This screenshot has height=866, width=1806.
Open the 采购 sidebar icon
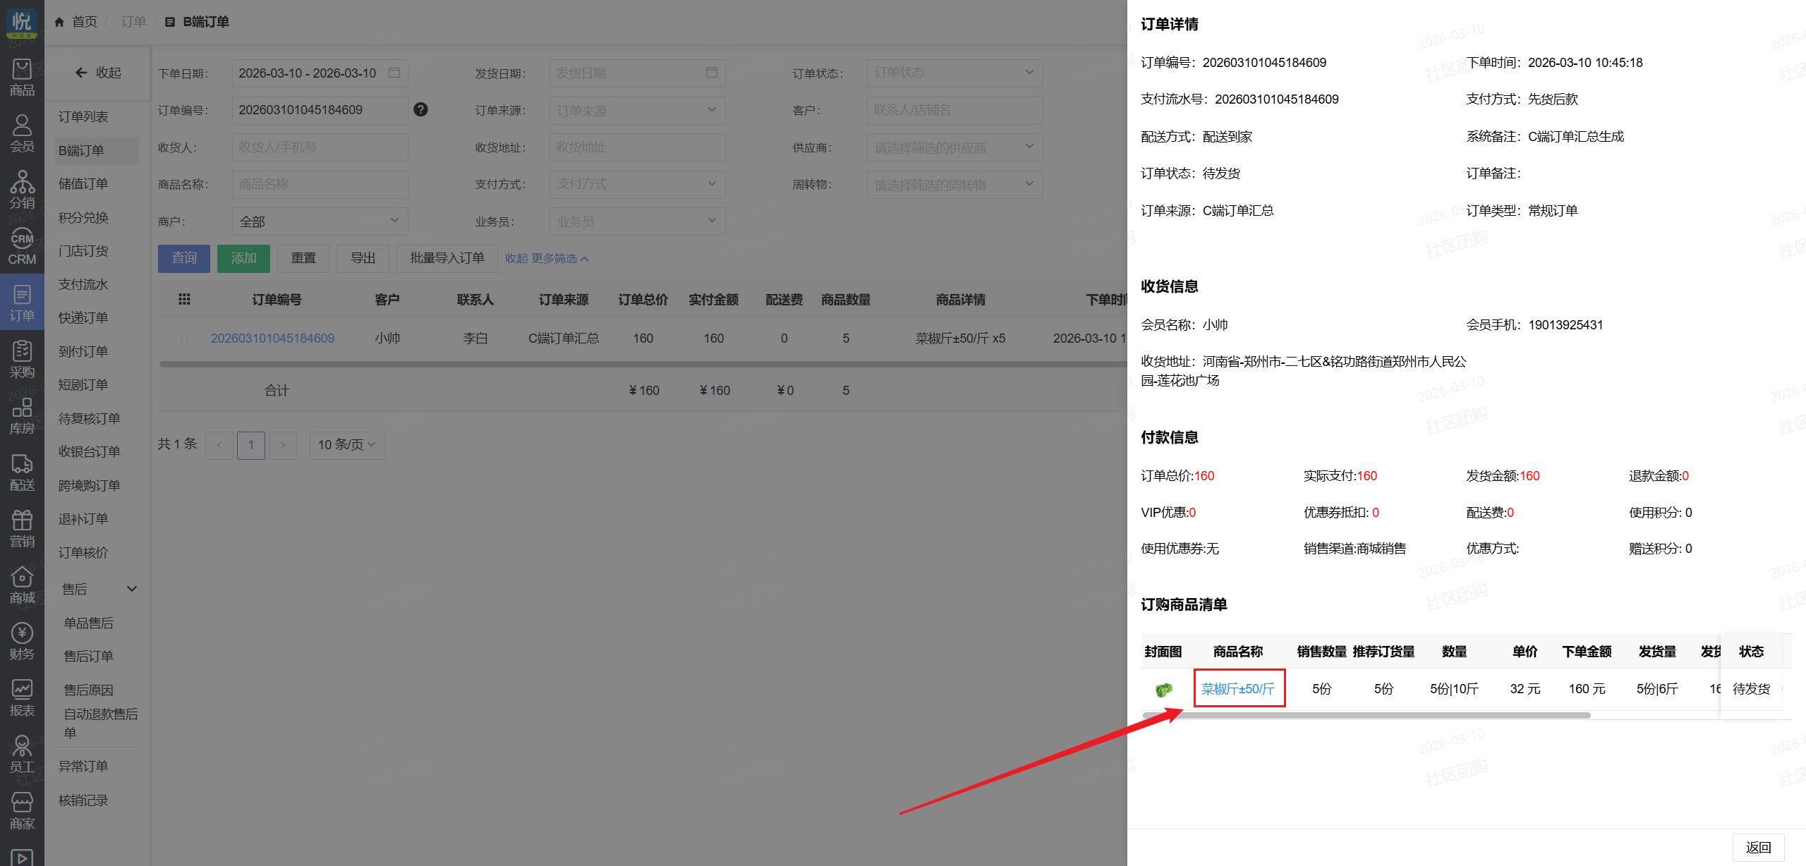22,360
